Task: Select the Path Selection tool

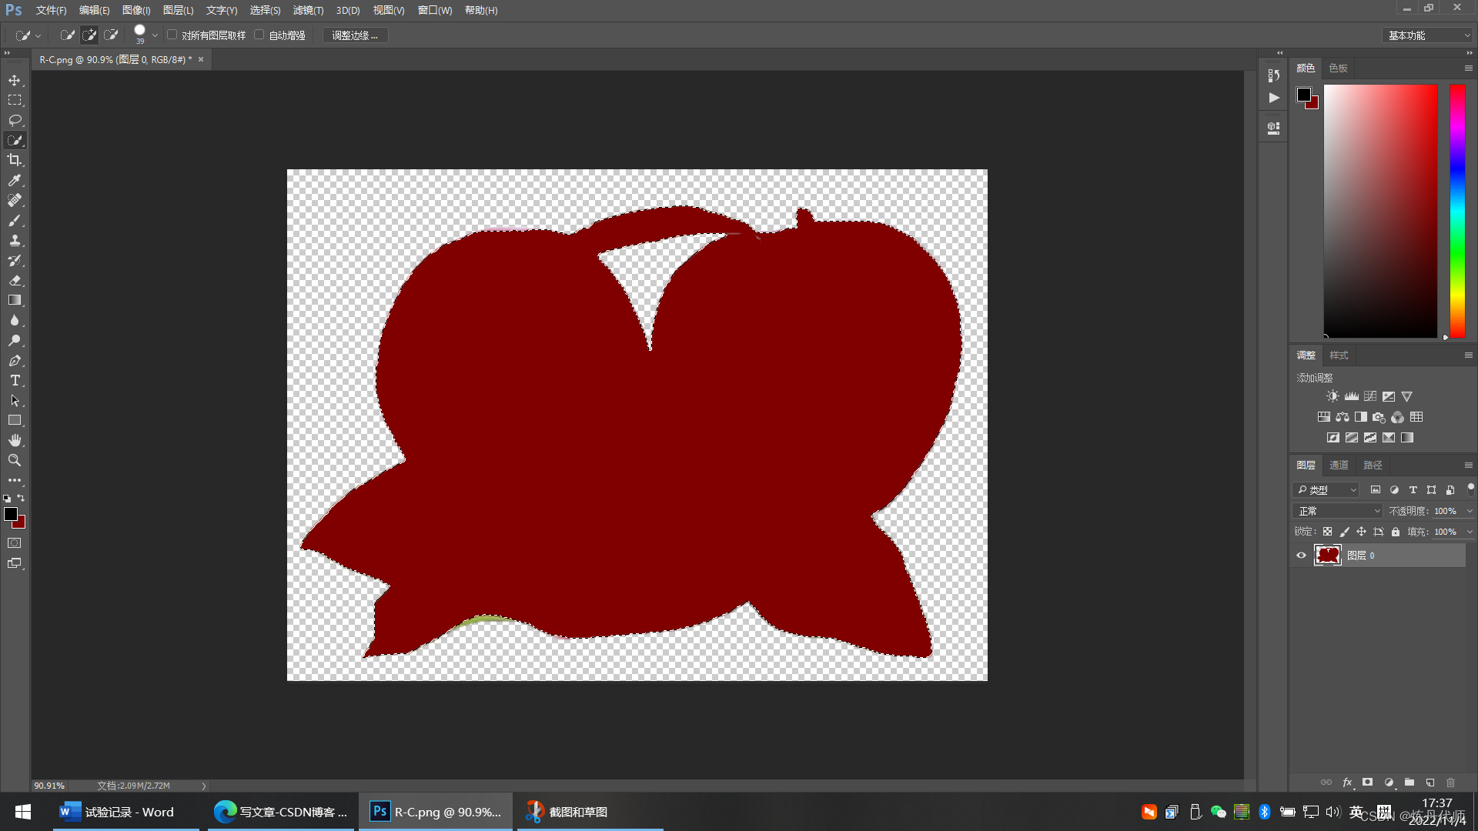Action: pyautogui.click(x=15, y=400)
